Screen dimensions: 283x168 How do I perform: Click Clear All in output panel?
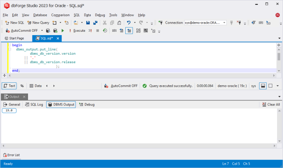coord(271,104)
